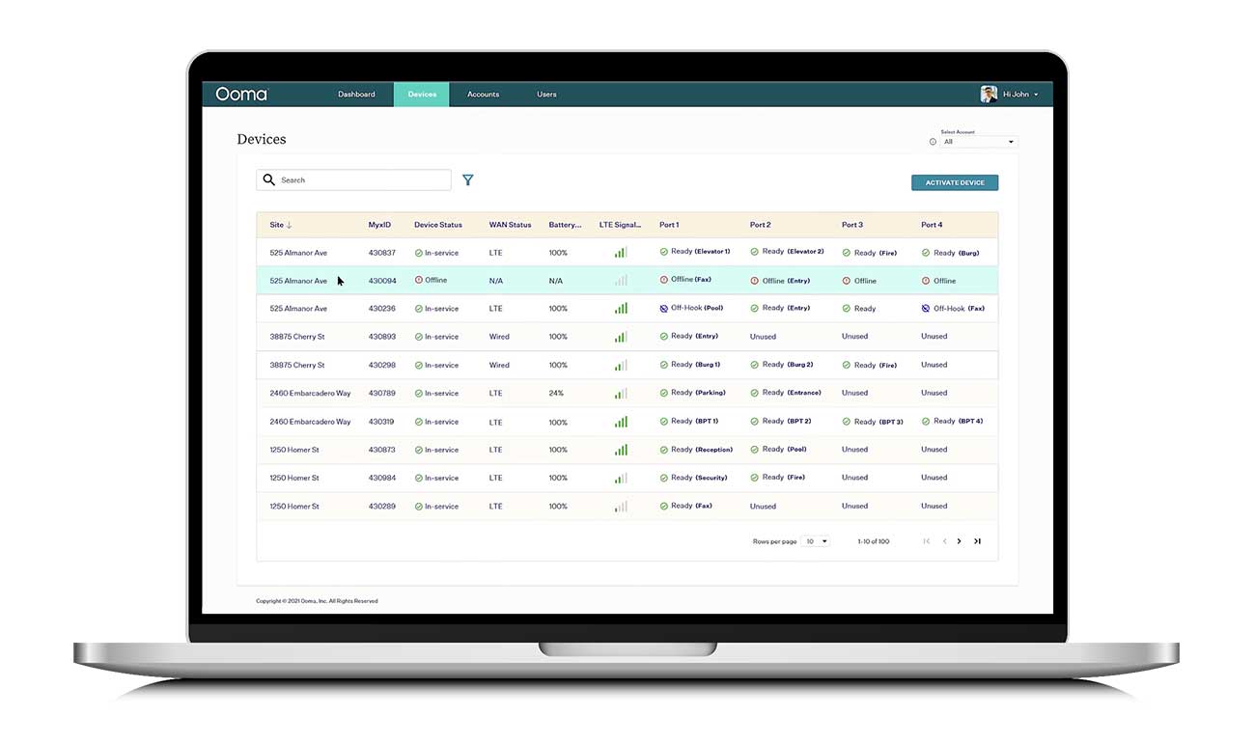1255x743 pixels.
Task: Click John's profile avatar picture
Action: coord(989,95)
